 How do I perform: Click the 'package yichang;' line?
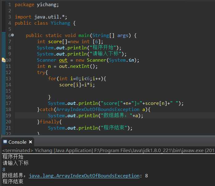tap(37, 5)
